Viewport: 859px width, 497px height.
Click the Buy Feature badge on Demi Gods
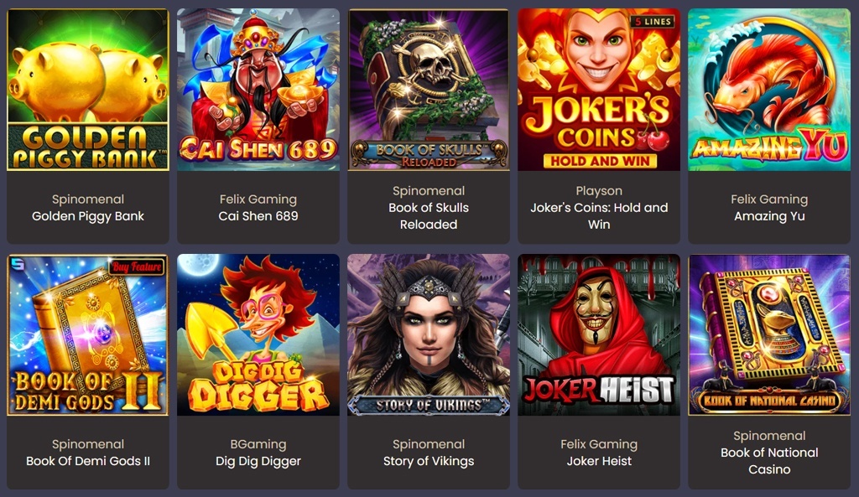(137, 267)
